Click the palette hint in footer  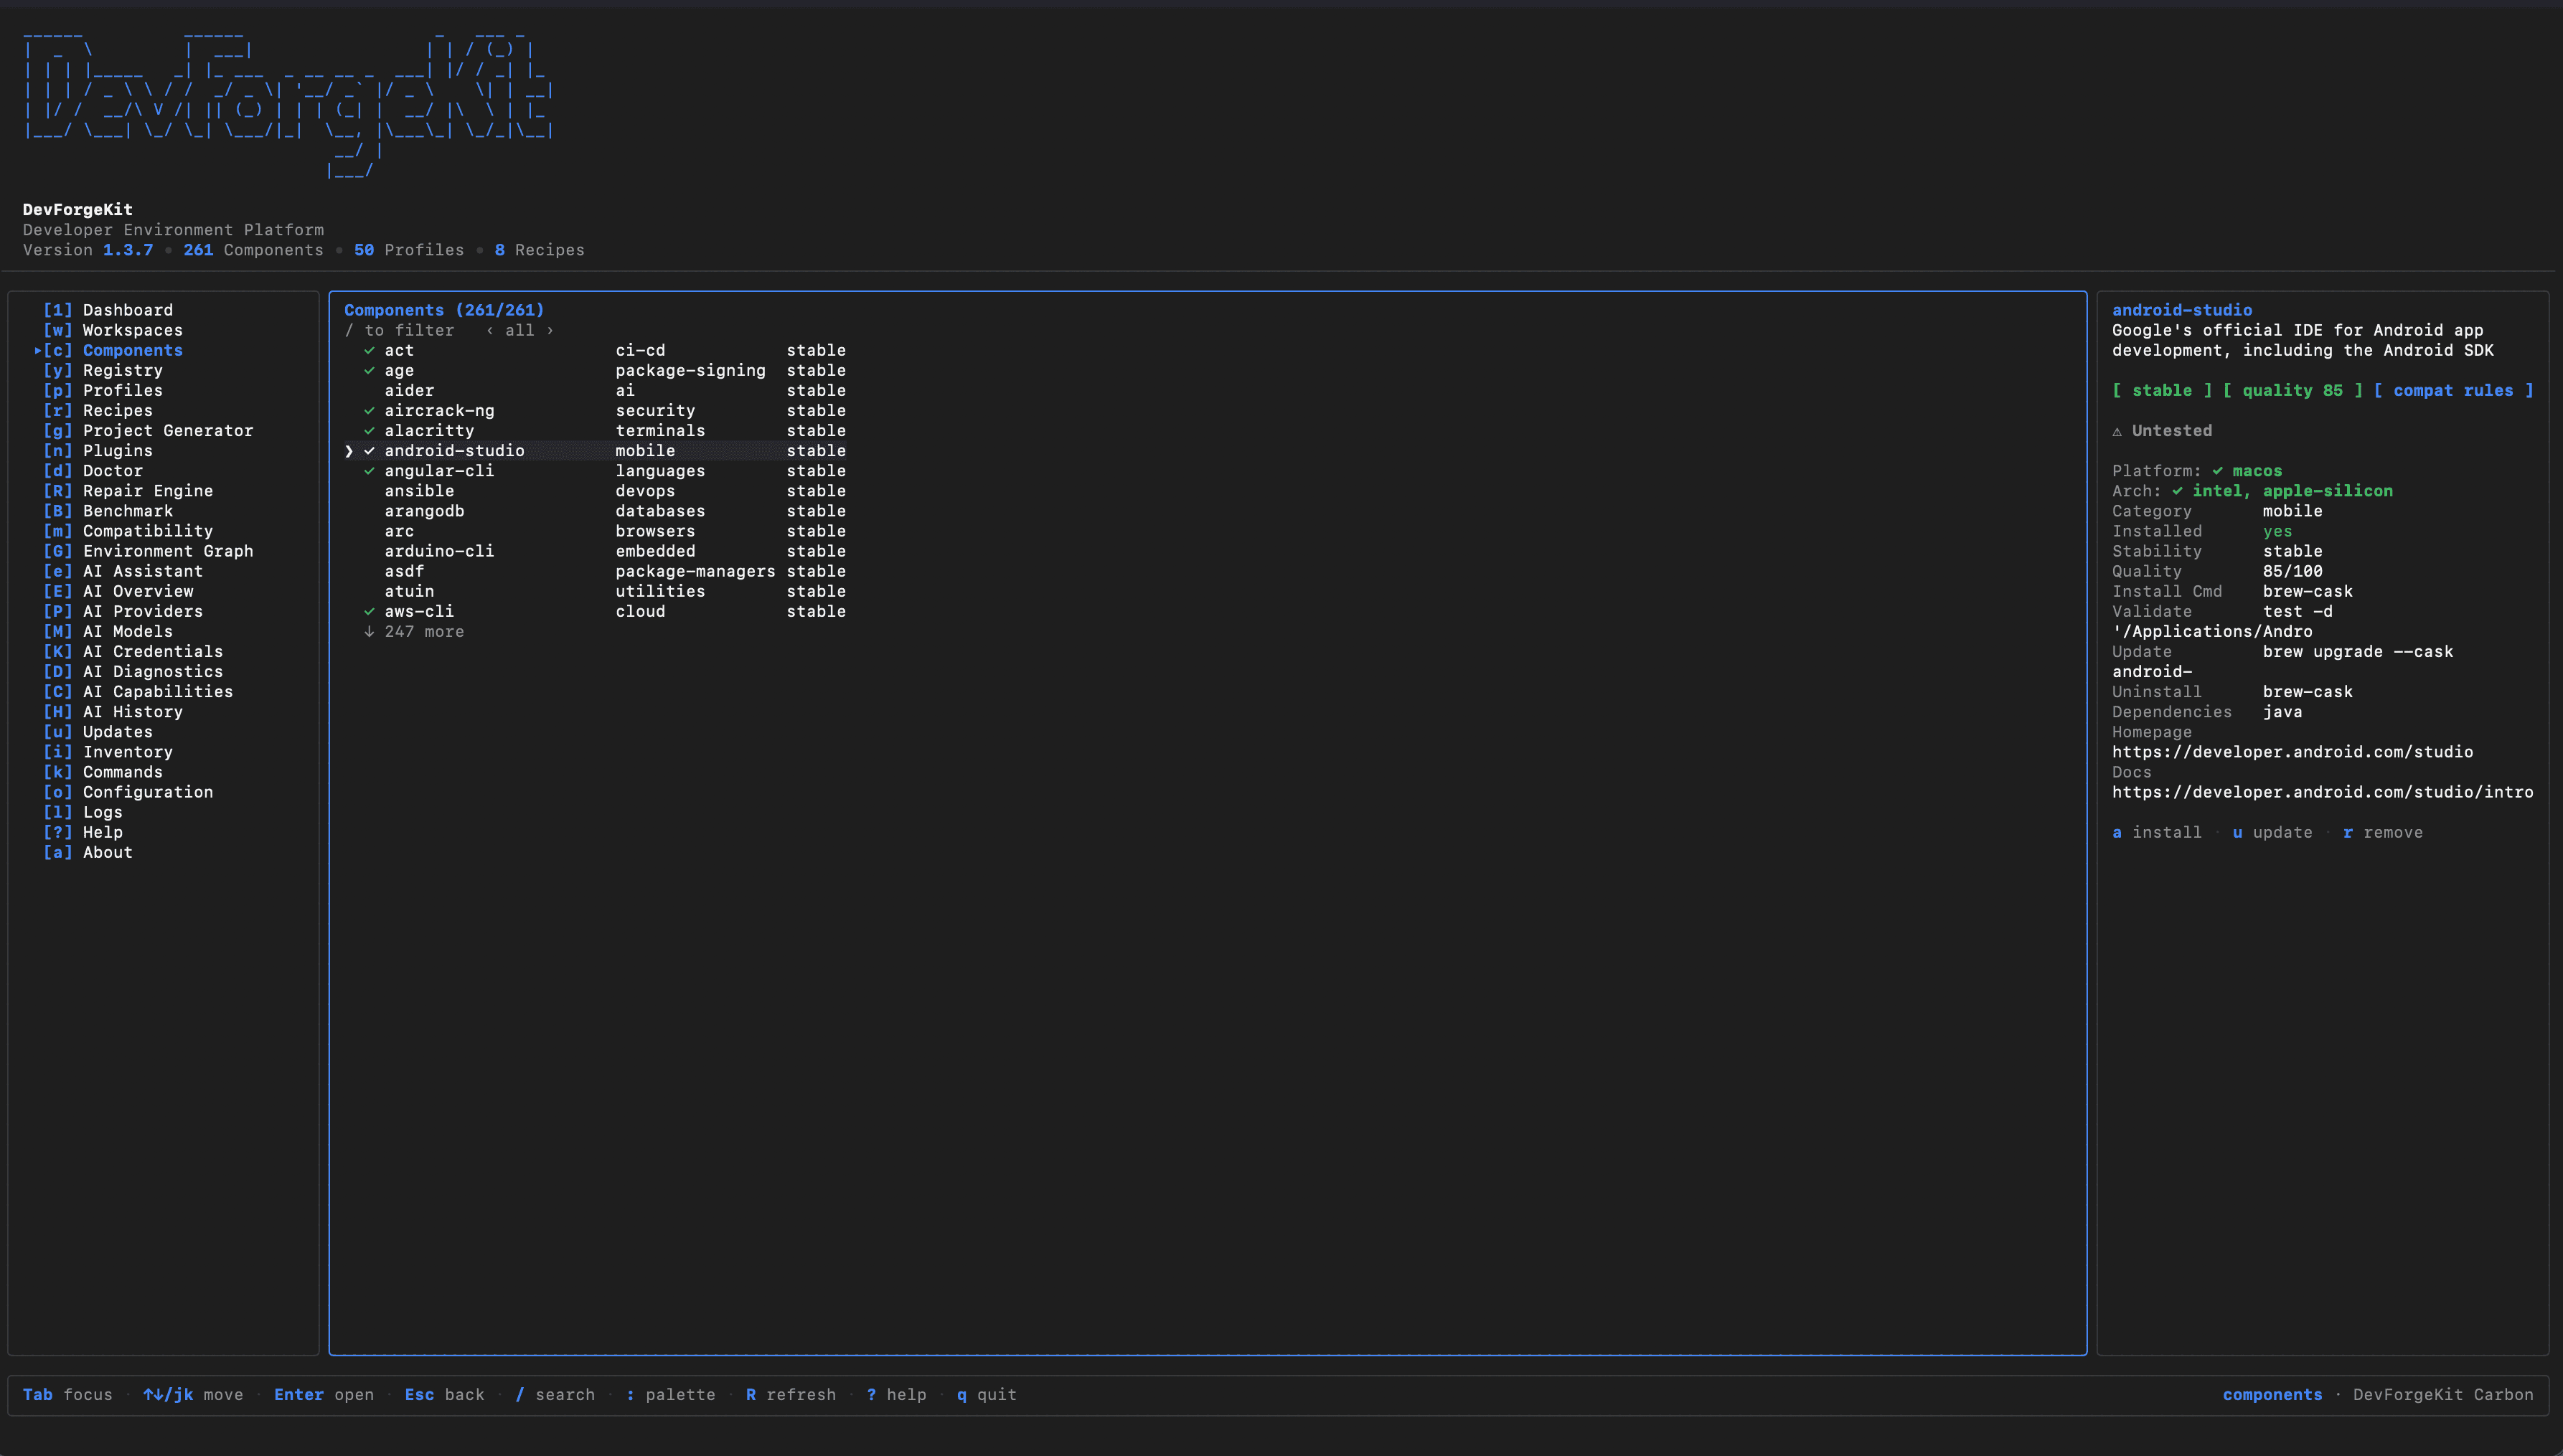click(670, 1394)
